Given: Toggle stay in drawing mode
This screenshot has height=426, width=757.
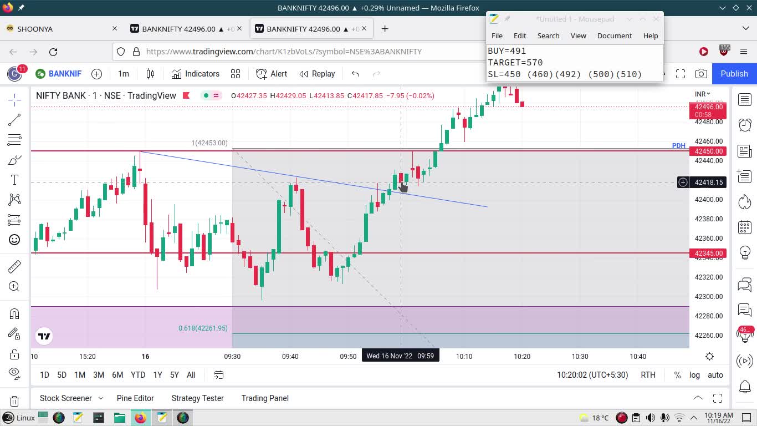Looking at the screenshot, I should [x=14, y=334].
